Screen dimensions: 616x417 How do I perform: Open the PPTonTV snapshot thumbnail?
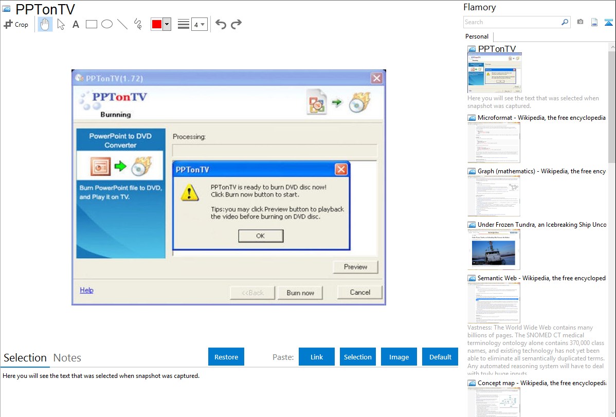point(494,73)
